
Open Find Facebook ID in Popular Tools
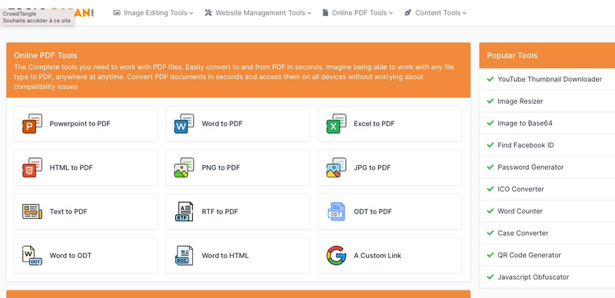point(526,145)
